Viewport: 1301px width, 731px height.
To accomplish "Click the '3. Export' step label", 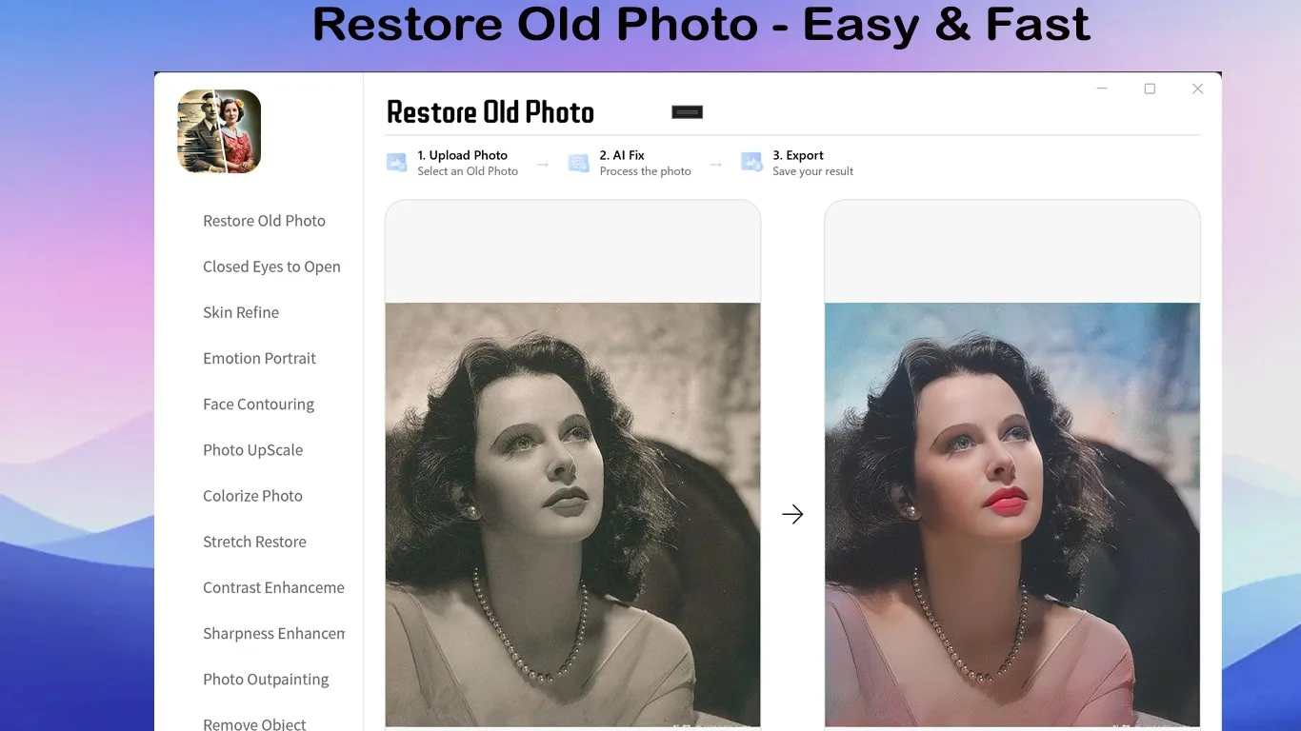I will (x=798, y=155).
